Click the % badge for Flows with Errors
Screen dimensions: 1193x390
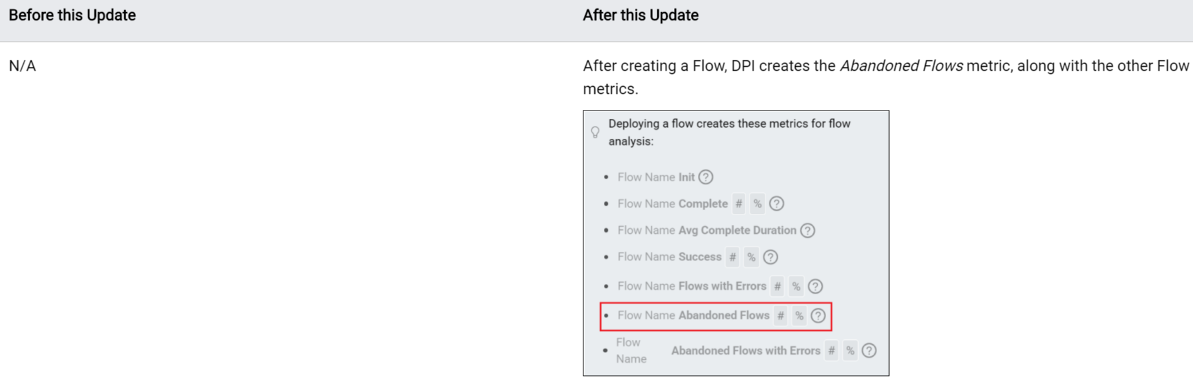click(x=796, y=287)
